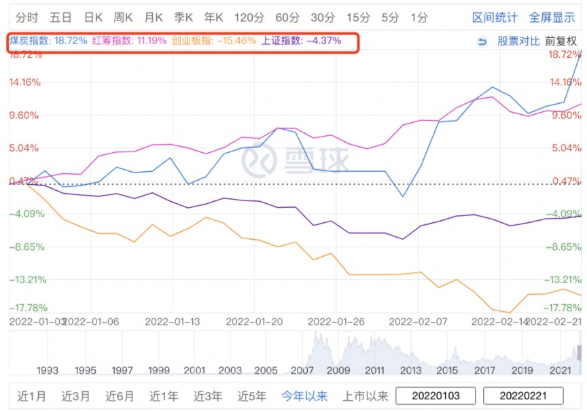
Task: Pick the 15分 interval tab
Action: [358, 18]
